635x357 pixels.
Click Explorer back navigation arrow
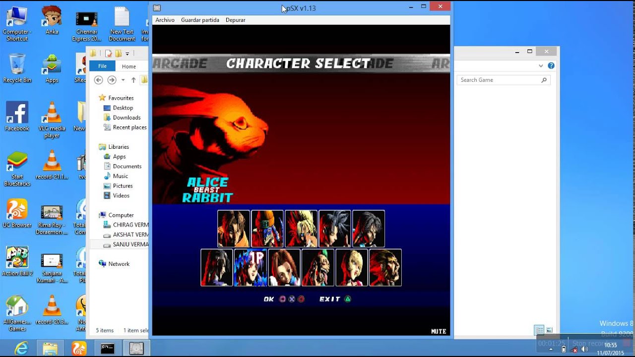(x=98, y=80)
